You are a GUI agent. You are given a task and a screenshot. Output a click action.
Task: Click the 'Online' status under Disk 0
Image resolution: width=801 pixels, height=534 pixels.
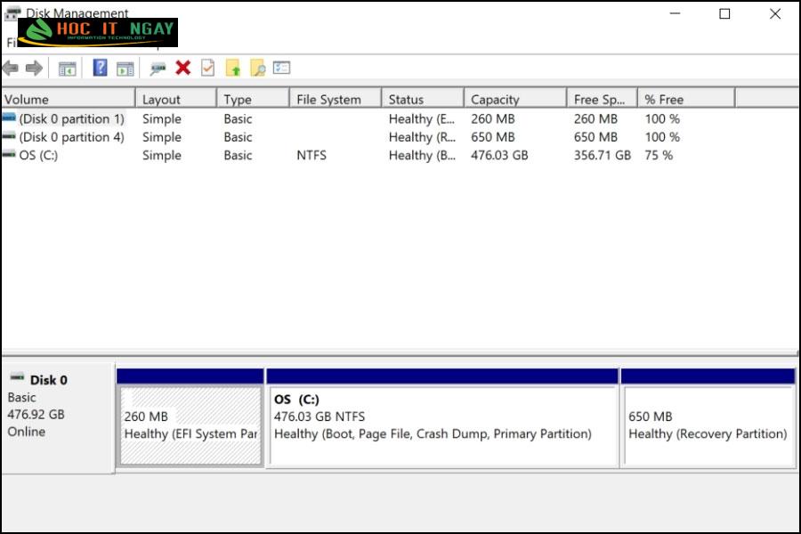pos(26,432)
